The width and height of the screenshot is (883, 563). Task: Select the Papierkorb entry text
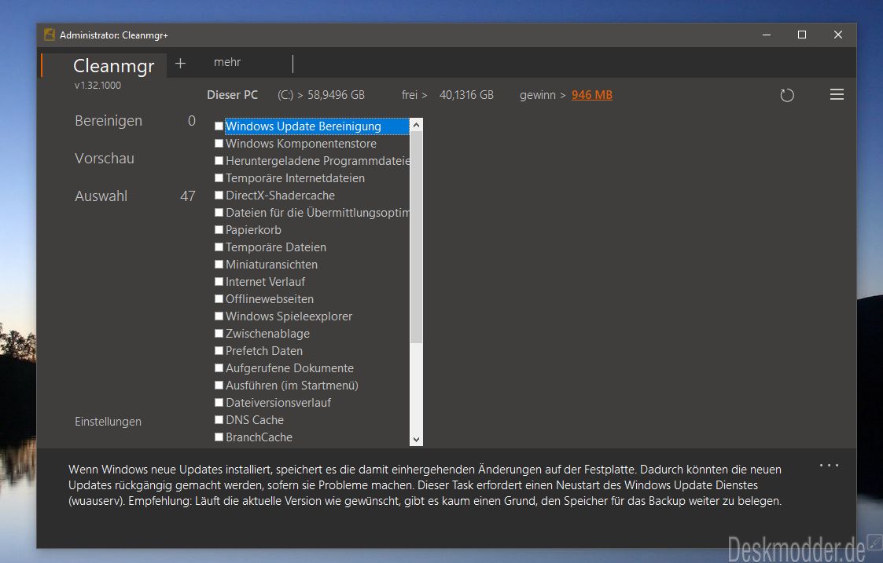click(253, 230)
